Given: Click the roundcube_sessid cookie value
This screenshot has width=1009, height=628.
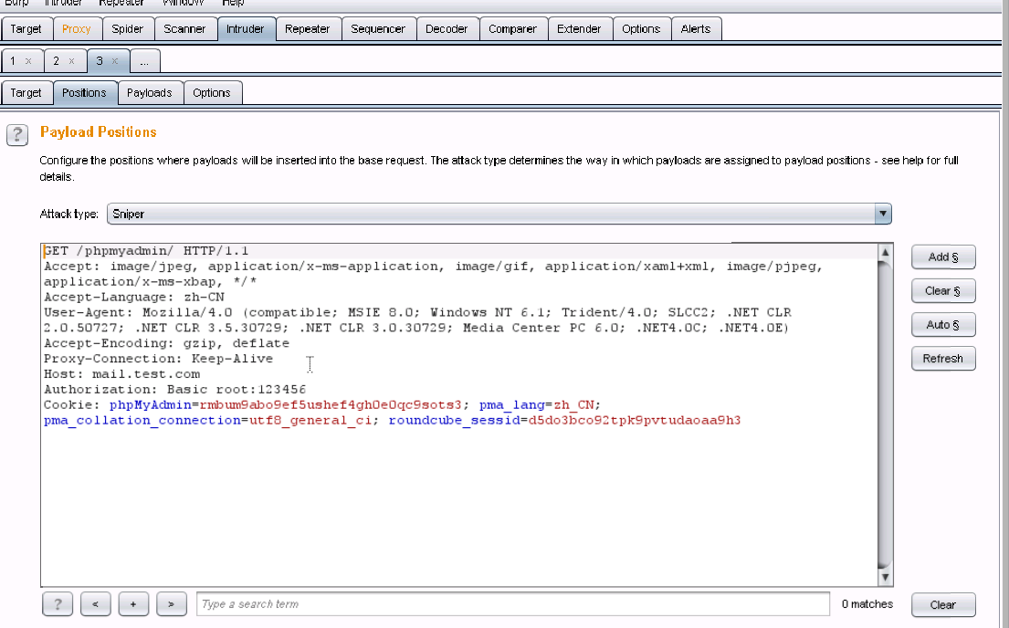Looking at the screenshot, I should [635, 420].
